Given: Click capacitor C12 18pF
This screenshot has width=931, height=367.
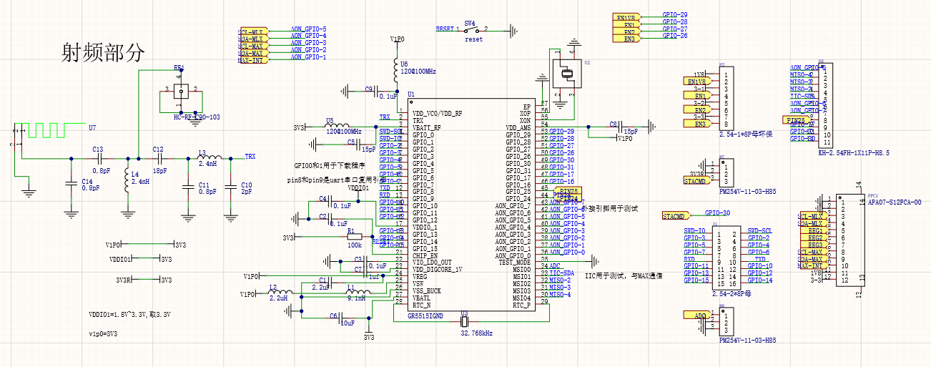Looking at the screenshot, I should (x=159, y=158).
